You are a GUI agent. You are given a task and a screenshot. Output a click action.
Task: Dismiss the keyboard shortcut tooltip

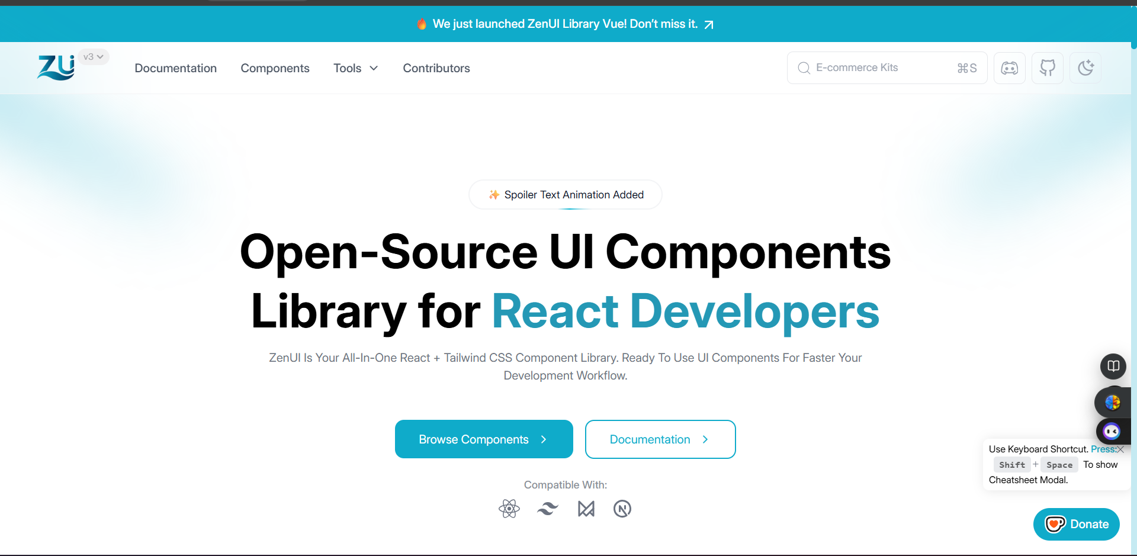point(1120,449)
